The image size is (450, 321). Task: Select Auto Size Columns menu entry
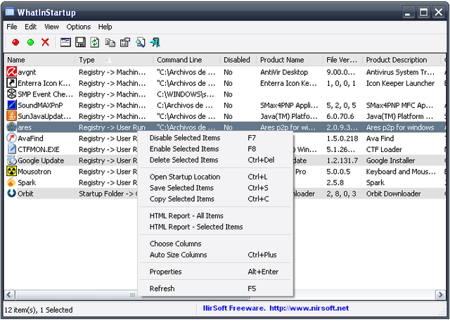[x=216, y=255]
